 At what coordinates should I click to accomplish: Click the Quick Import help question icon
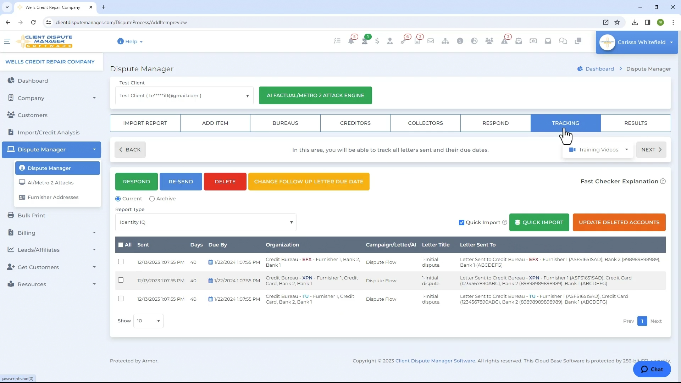pos(505,222)
